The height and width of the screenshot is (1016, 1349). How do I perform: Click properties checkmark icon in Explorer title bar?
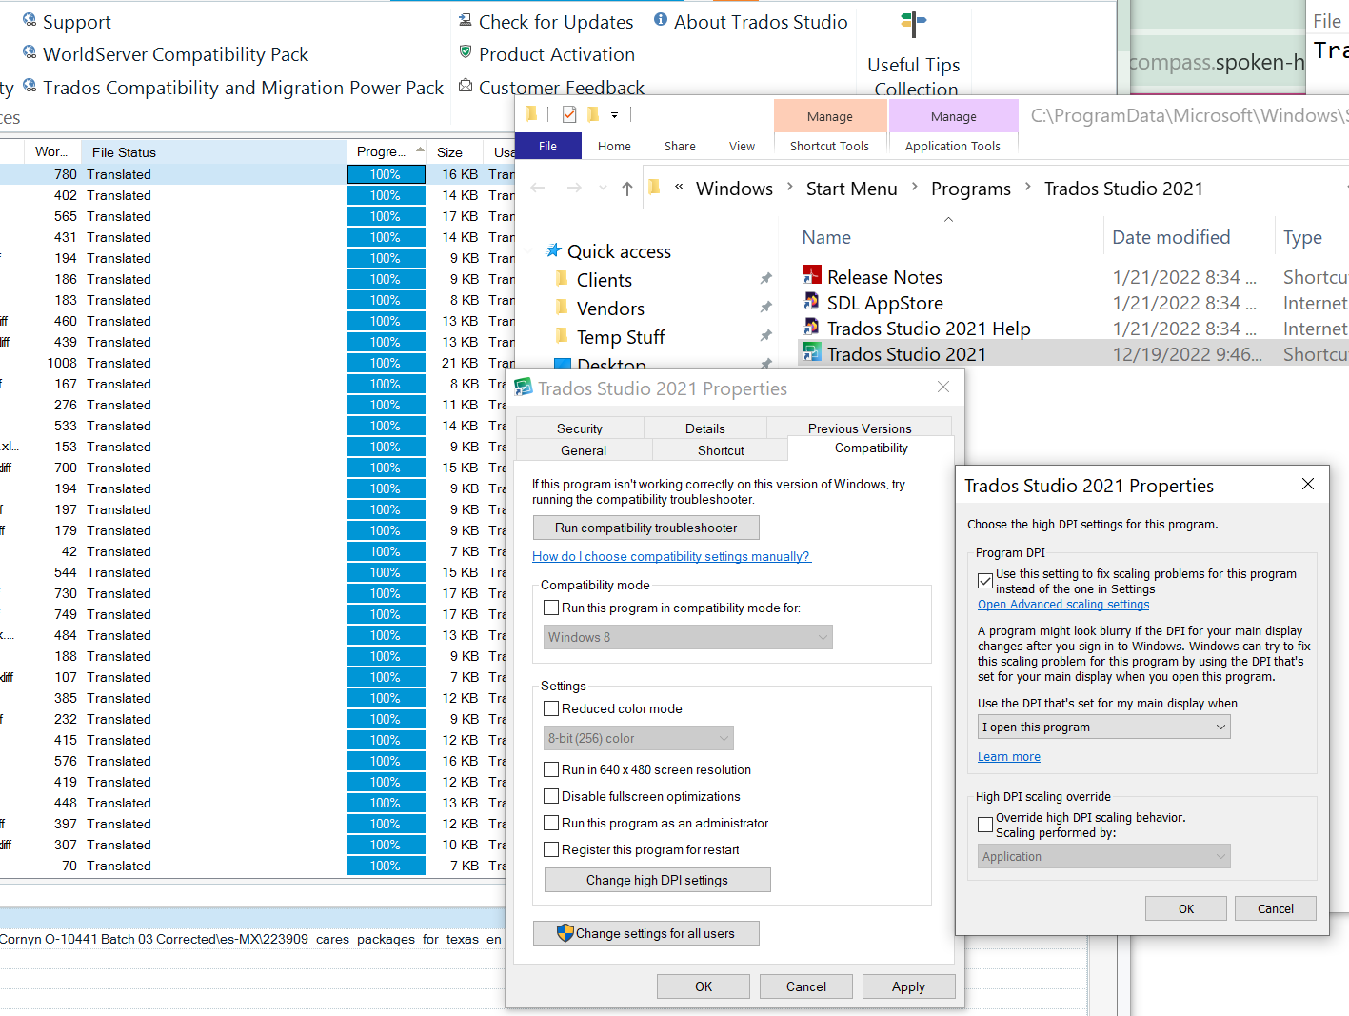pos(569,114)
